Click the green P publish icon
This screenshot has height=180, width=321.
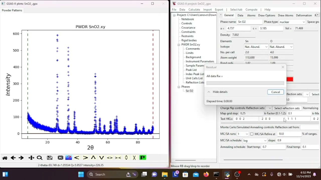pyautogui.click(x=143, y=158)
